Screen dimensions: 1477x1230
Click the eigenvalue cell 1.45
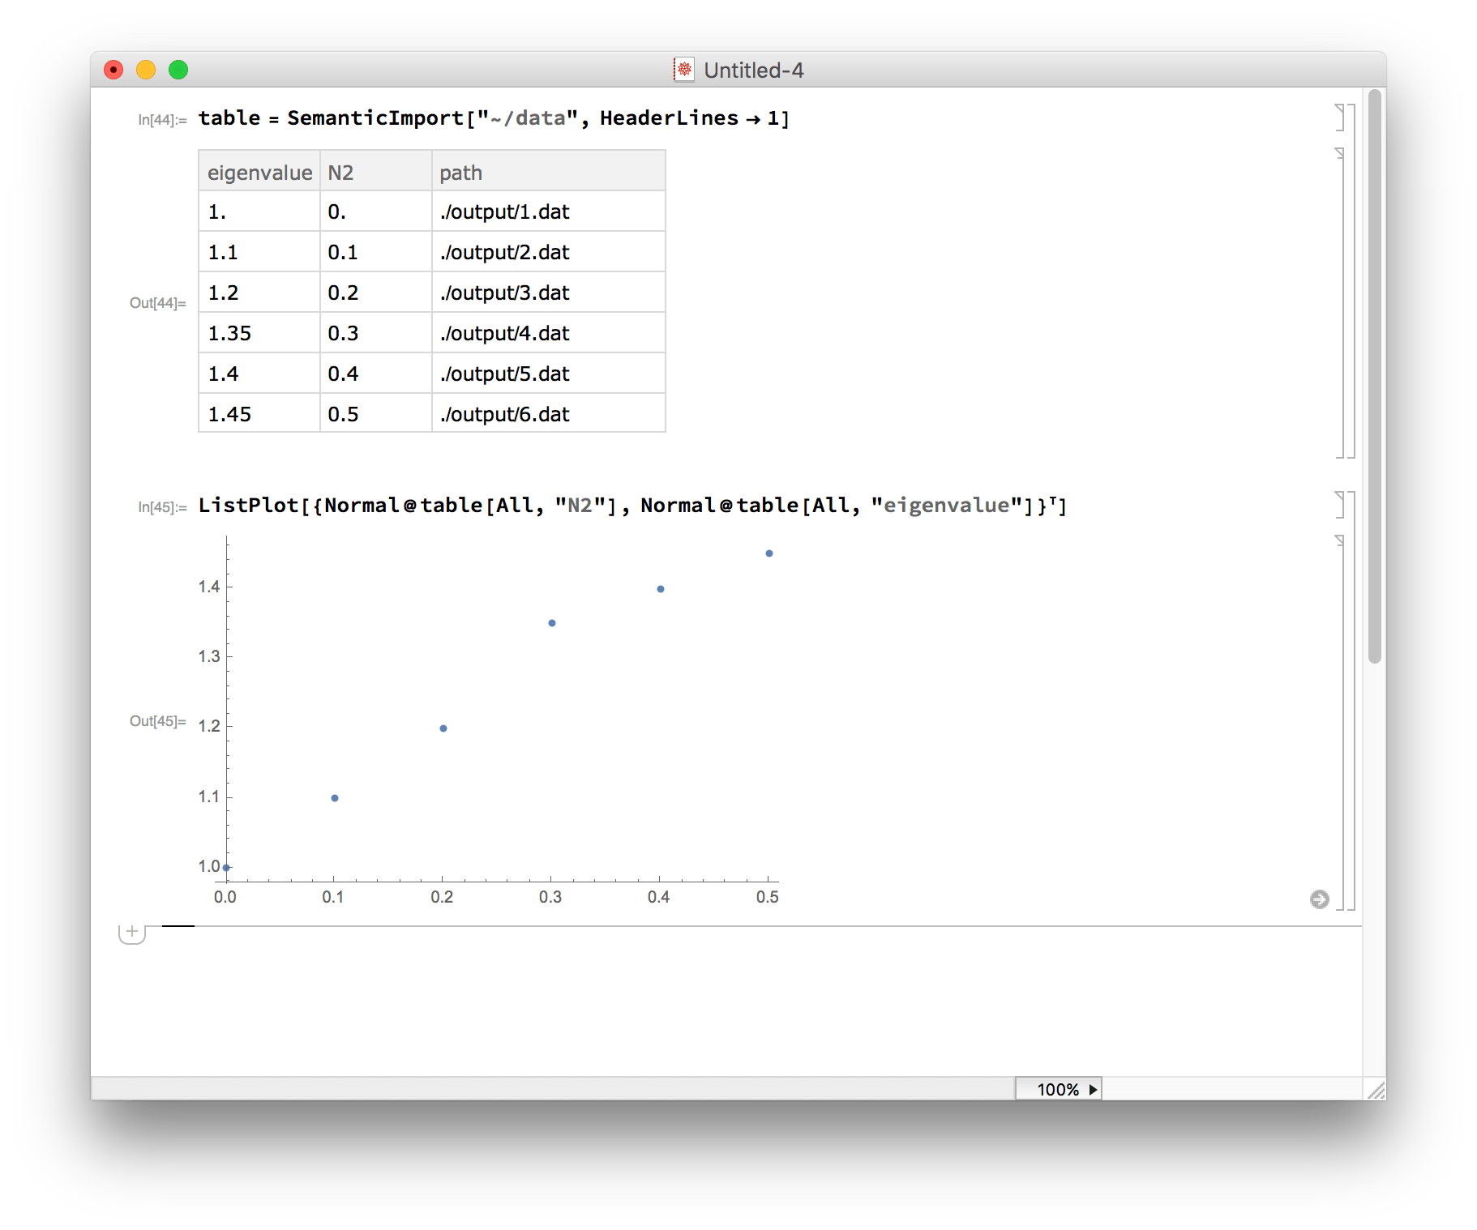[x=259, y=414]
